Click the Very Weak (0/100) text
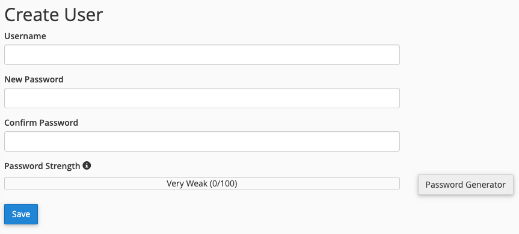Screen dimensions: 519x234 click(202, 183)
